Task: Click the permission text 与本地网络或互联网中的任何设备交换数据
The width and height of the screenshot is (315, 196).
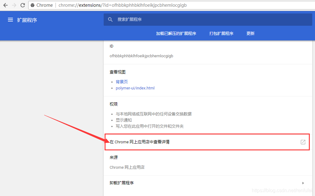Action: click(154, 114)
